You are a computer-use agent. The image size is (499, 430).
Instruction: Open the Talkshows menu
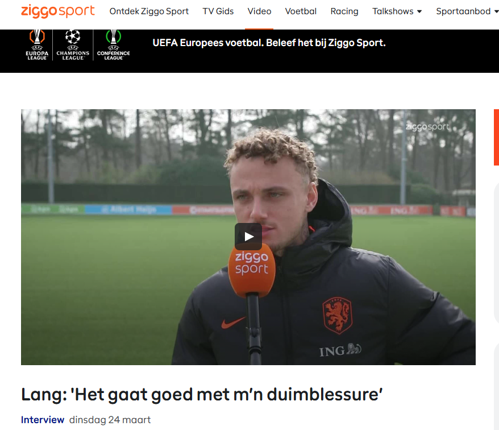coord(393,11)
